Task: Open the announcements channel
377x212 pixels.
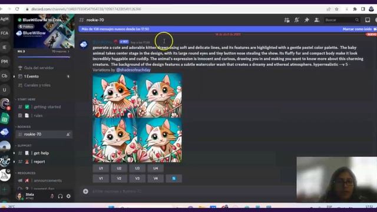Action: pyautogui.click(x=44, y=181)
